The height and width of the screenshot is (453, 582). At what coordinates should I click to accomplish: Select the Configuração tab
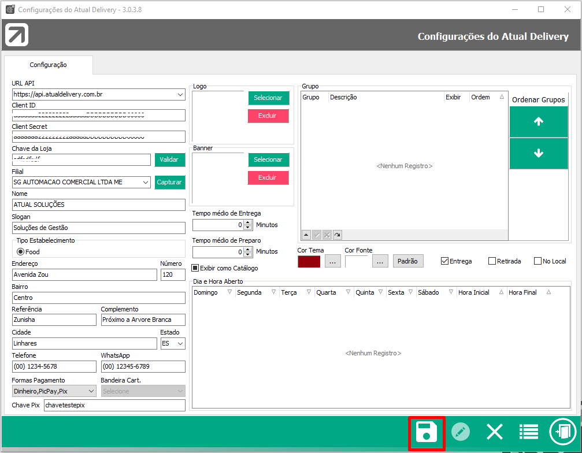click(x=49, y=65)
